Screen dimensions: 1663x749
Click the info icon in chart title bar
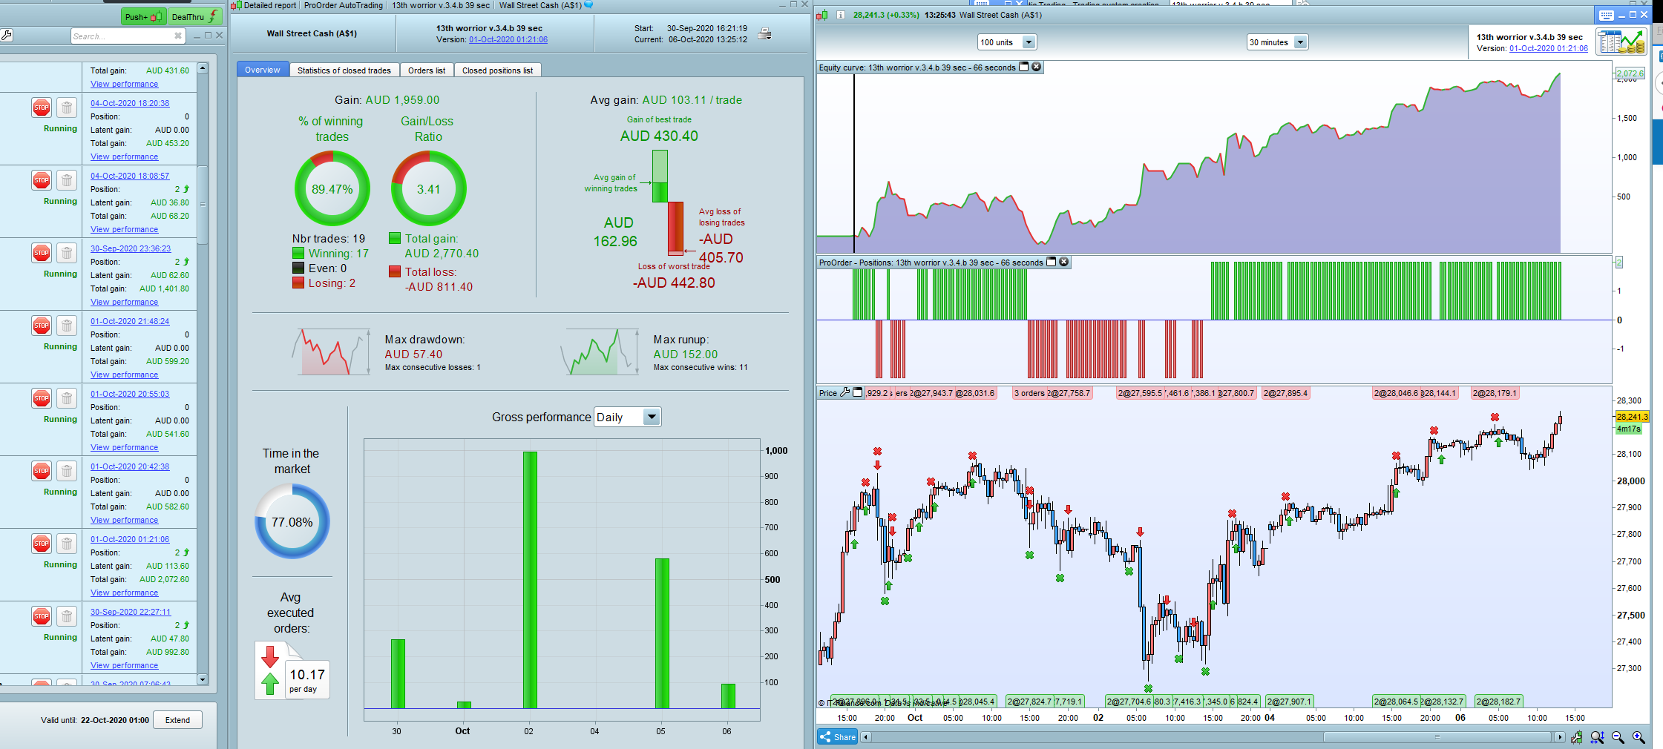click(x=840, y=15)
